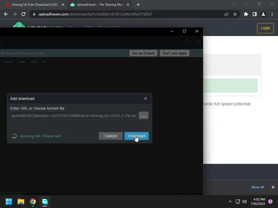Switch to the Torrent tab in download manager
278x208 pixels.
(x=8, y=62)
